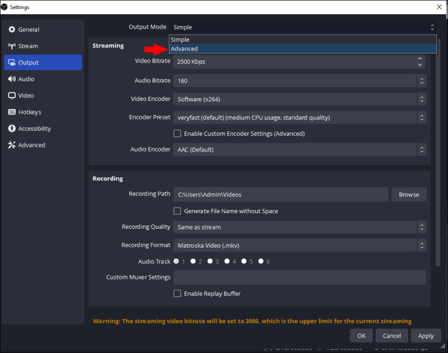Image resolution: width=448 pixels, height=353 pixels.
Task: Click the Hotkeys keyboard icon
Action: 12,112
